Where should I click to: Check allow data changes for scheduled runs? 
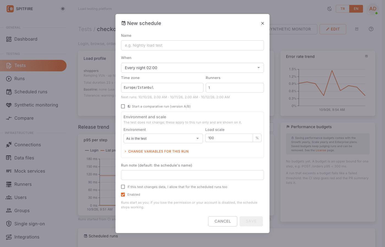coord(123,187)
